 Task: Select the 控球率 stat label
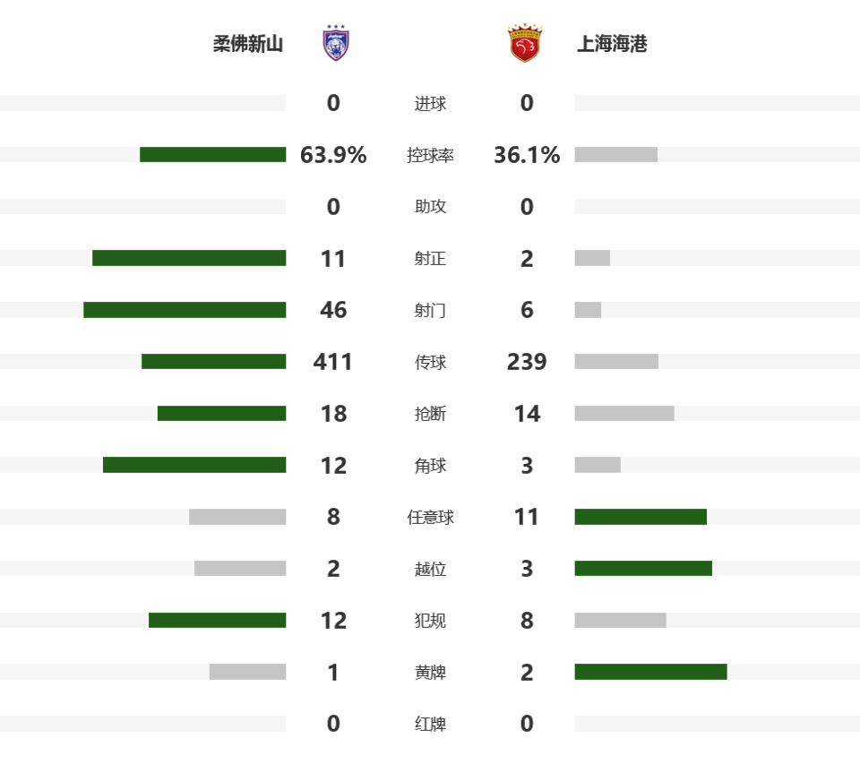(430, 156)
